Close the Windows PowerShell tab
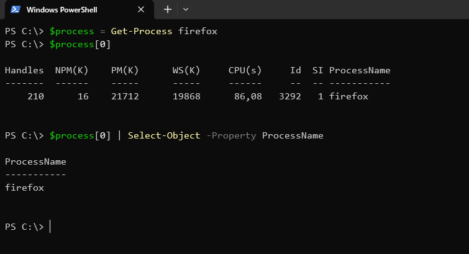The height and width of the screenshot is (254, 469). 141,10
